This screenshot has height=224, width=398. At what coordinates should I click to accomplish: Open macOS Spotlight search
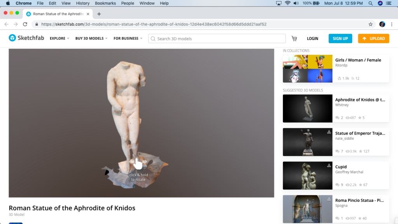370,3
